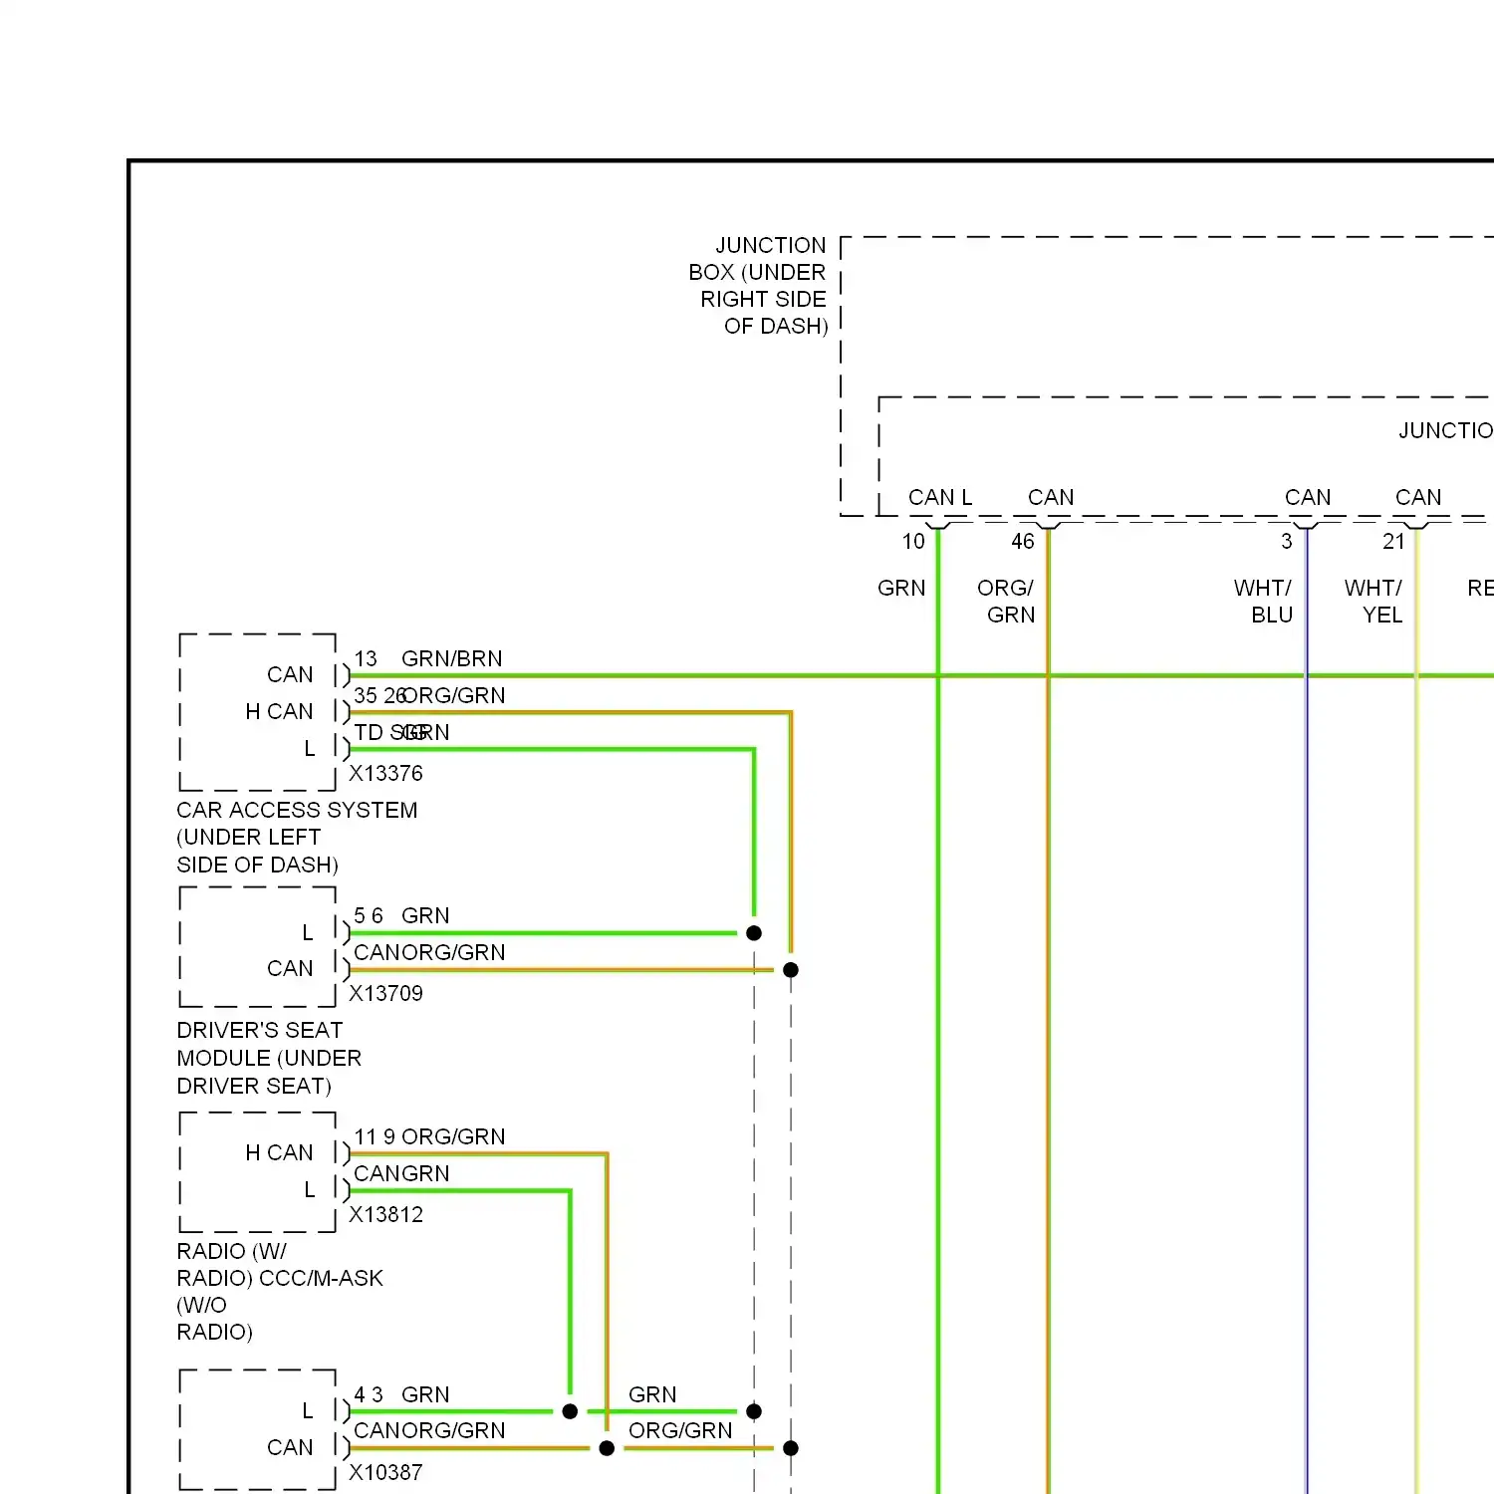Select the RADIO CCC/M-ASK component label

pyautogui.click(x=280, y=1292)
